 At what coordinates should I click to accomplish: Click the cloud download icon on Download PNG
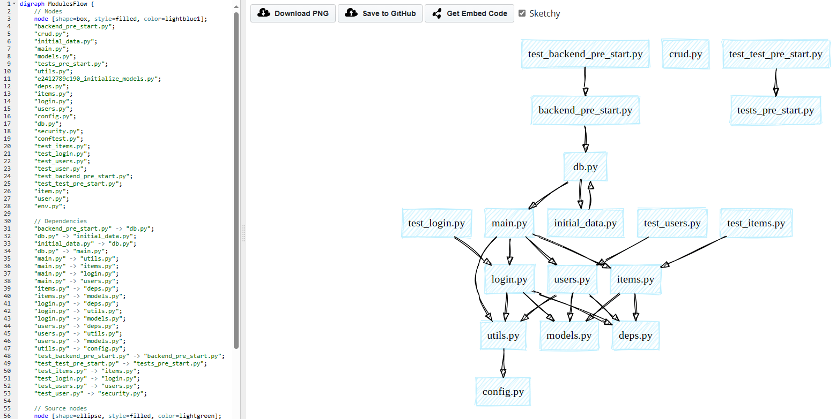pos(263,13)
